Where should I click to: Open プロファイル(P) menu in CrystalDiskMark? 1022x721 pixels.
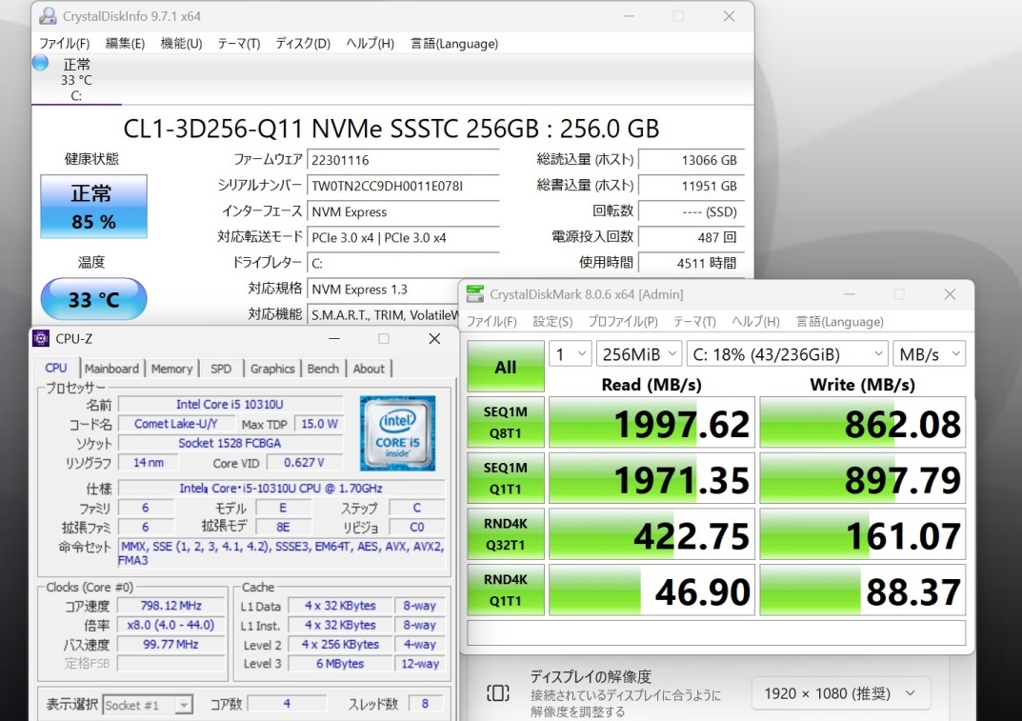[x=623, y=321]
